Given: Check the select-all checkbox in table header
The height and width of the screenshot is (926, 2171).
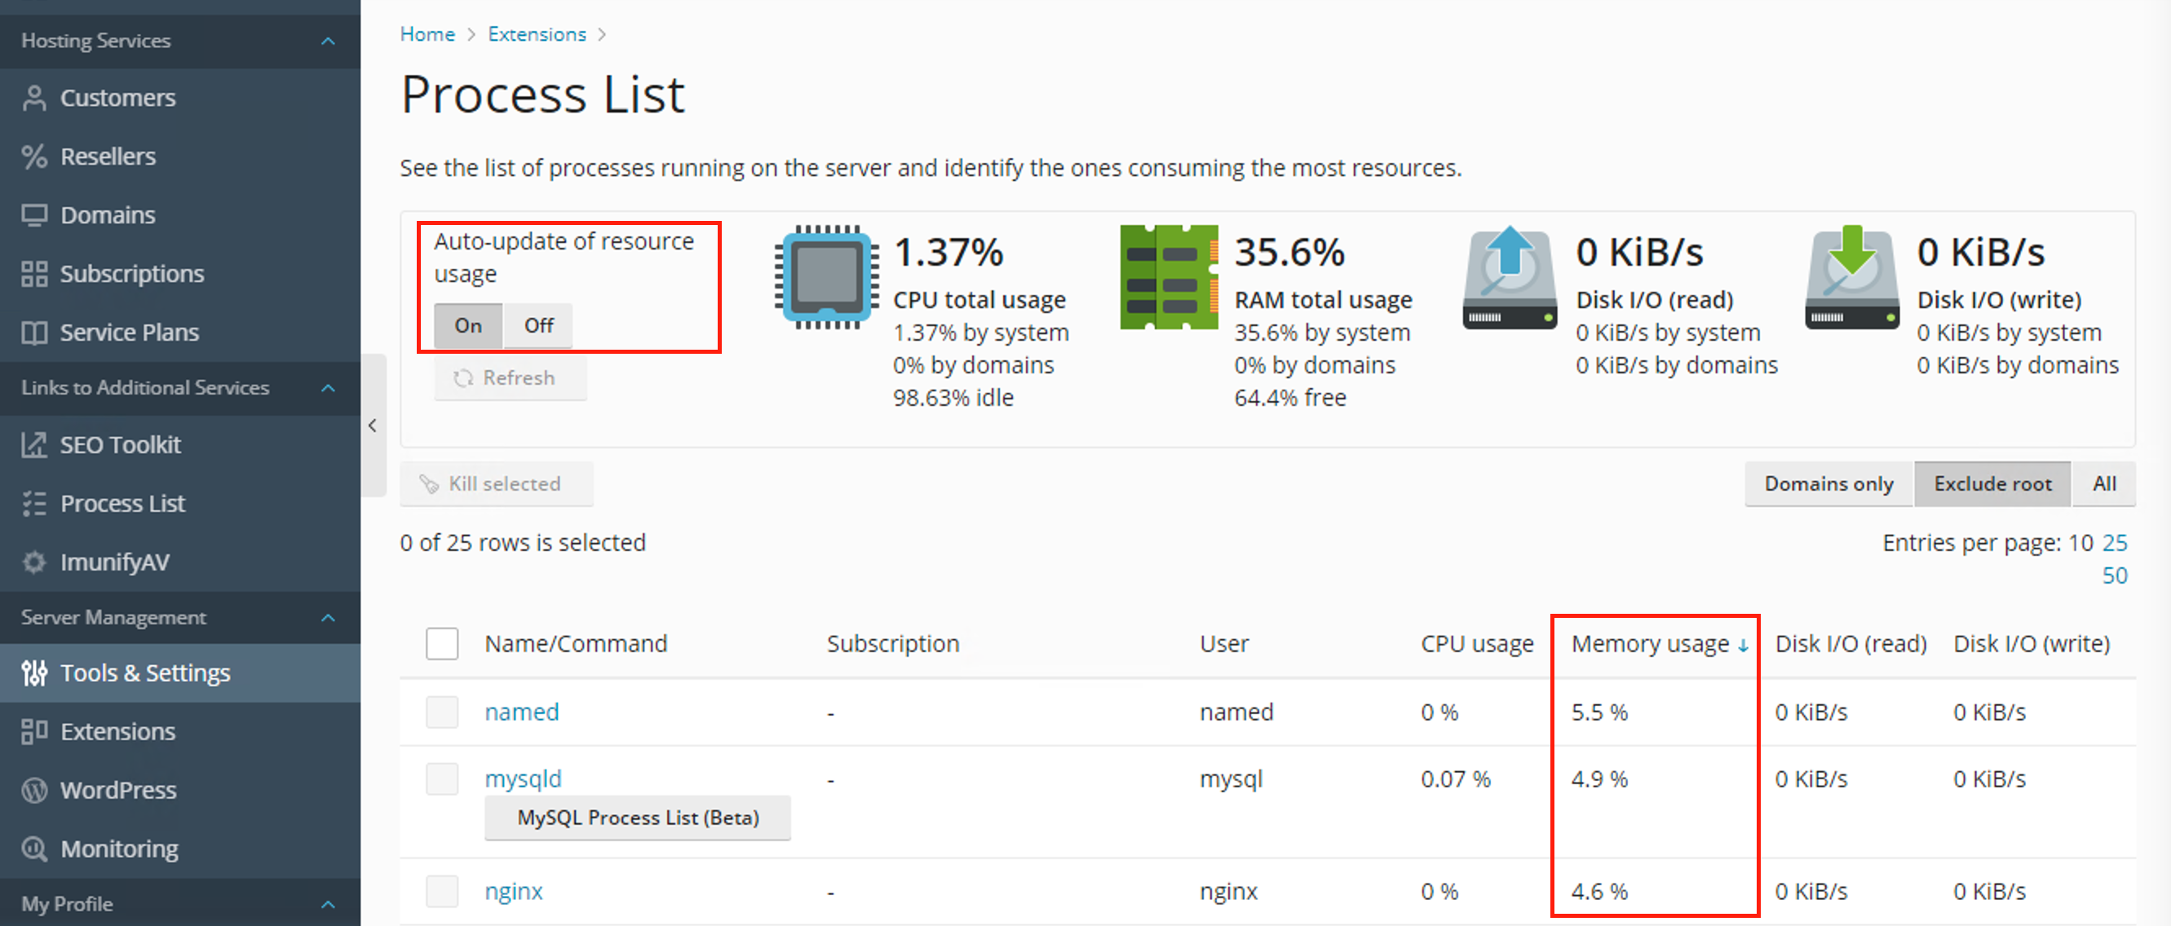Looking at the screenshot, I should tap(441, 644).
